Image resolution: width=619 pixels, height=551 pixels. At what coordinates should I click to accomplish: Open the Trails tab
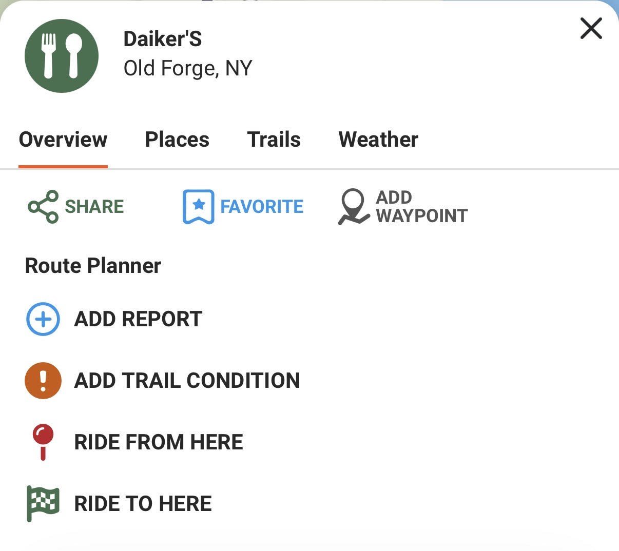[274, 139]
